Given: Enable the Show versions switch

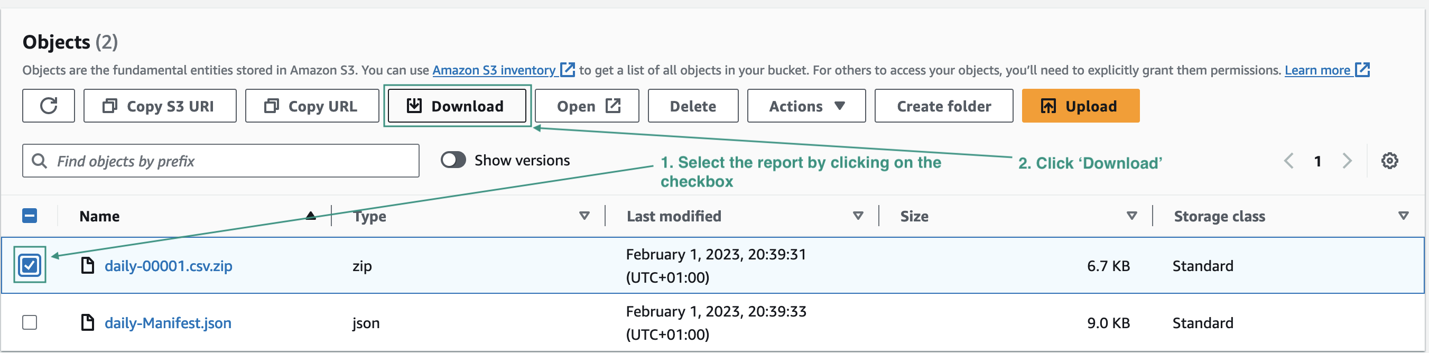Looking at the screenshot, I should 453,161.
